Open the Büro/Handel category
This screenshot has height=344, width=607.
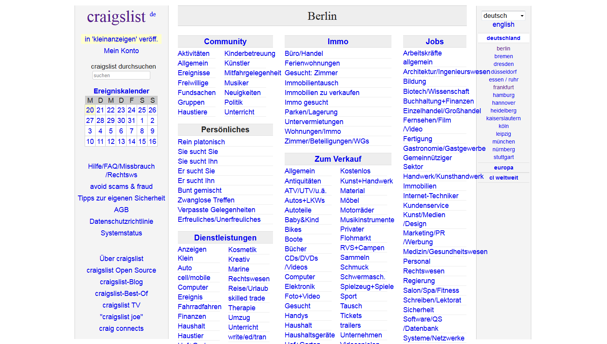[304, 54]
